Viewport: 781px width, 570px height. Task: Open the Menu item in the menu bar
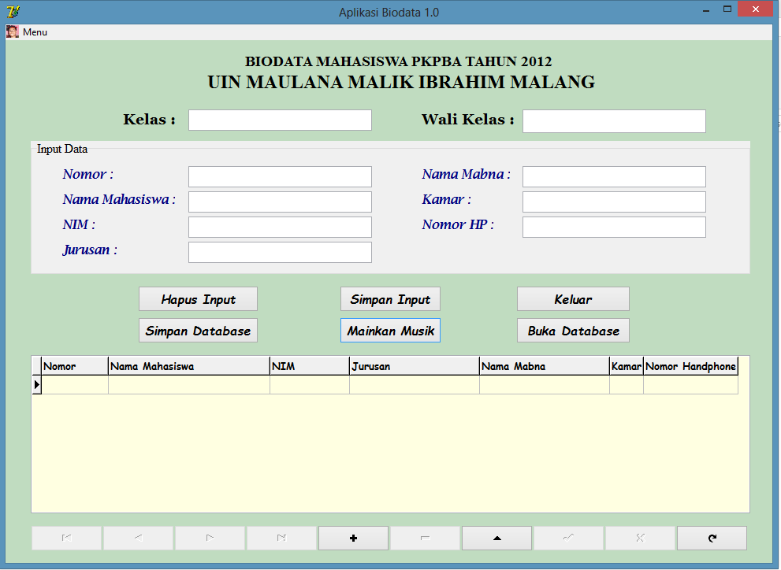pos(35,31)
